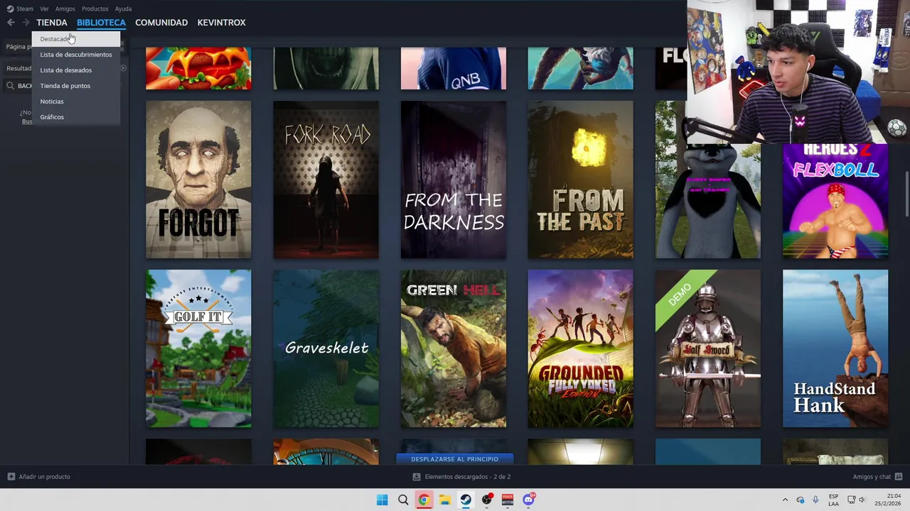Select Lista de descubrimientos
This screenshot has width=910, height=511.
pos(76,55)
